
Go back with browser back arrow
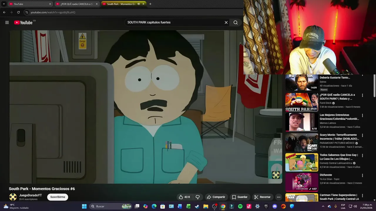(4, 12)
